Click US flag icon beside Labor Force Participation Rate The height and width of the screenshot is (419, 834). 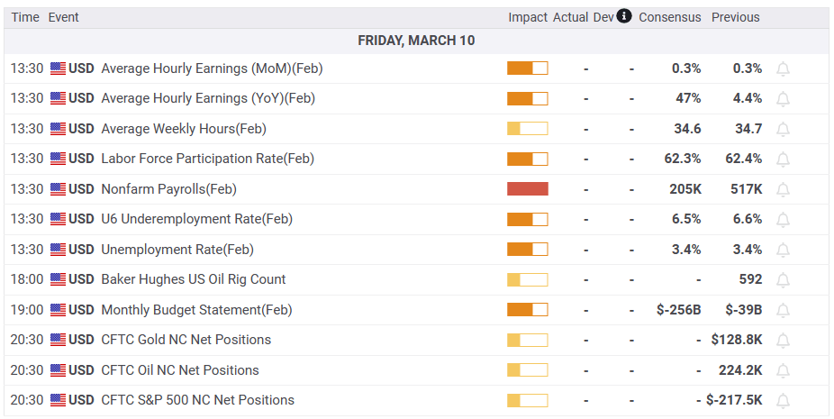[59, 159]
